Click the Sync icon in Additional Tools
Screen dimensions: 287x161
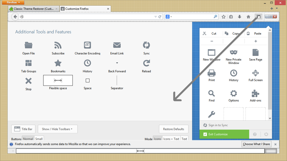tap(146, 45)
